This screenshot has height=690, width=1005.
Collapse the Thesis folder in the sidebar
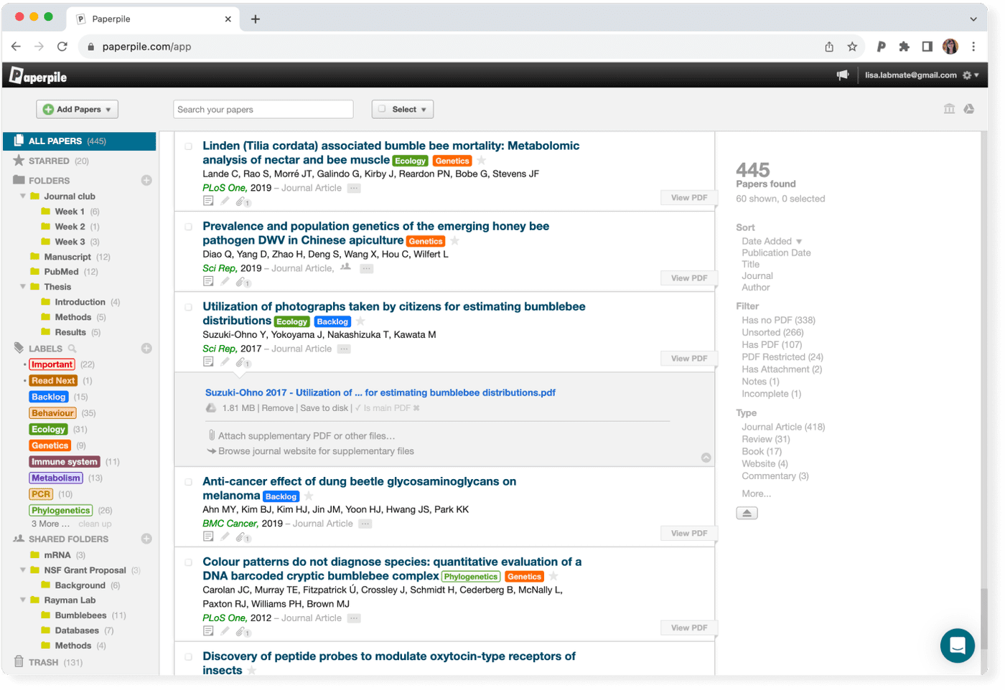tap(22, 286)
